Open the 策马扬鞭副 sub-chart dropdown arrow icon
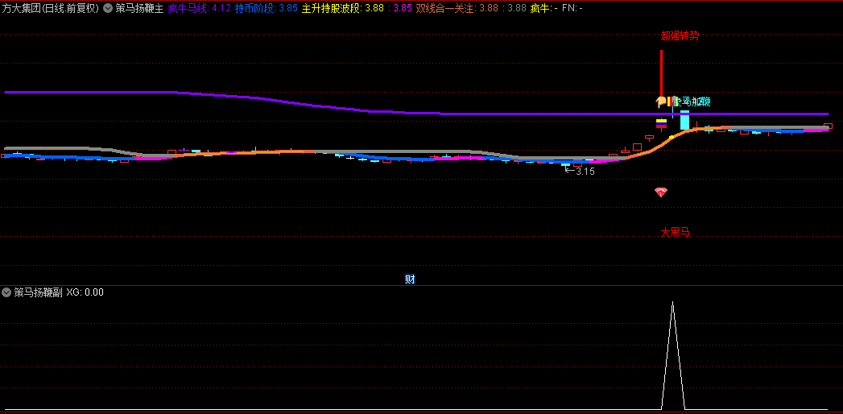Image resolution: width=843 pixels, height=414 pixels. pyautogui.click(x=6, y=292)
